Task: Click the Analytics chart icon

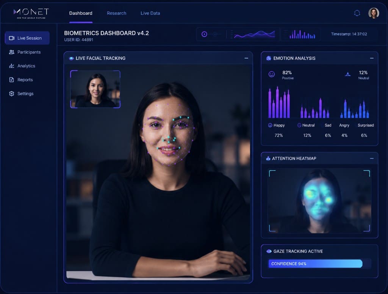Action: (x=12, y=66)
